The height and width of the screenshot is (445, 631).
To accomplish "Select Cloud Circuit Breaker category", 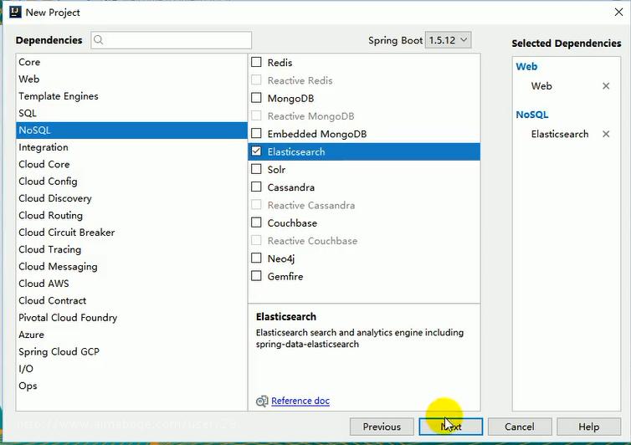I will (131, 233).
